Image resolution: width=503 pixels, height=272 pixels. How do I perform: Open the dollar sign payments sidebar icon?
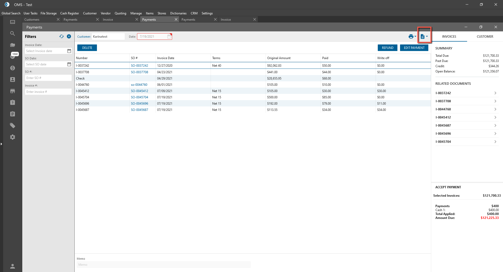[x=12, y=68]
